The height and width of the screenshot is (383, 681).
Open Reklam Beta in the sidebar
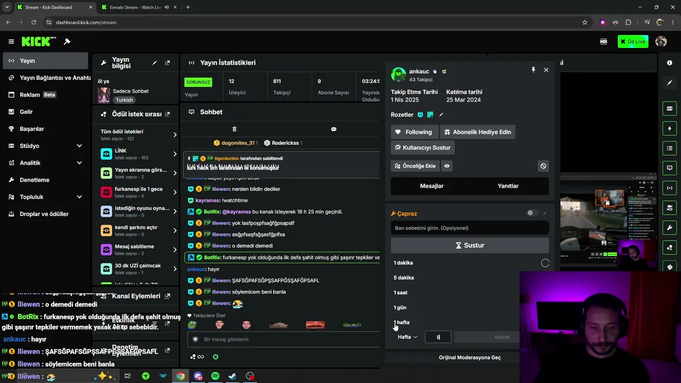tap(45, 95)
